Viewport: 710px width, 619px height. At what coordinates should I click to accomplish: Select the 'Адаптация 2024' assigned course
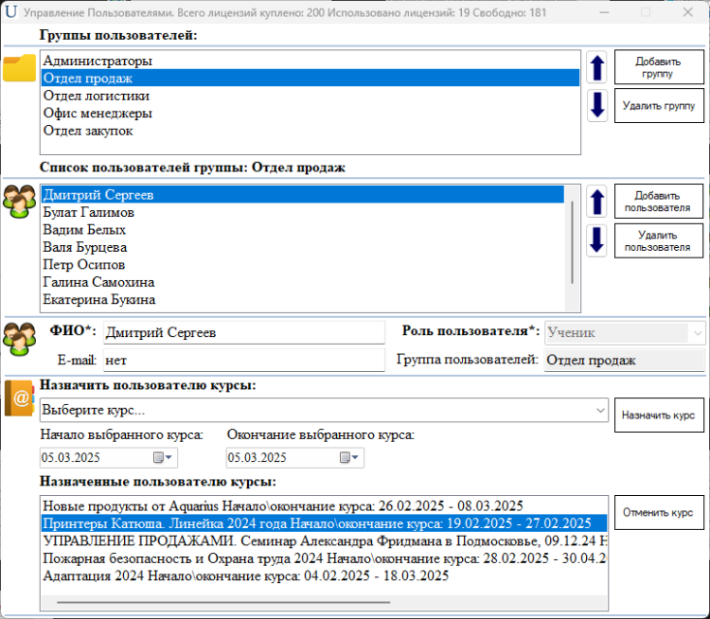[246, 575]
